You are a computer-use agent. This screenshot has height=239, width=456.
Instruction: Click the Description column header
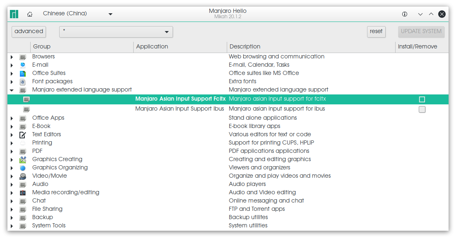pyautogui.click(x=310, y=46)
